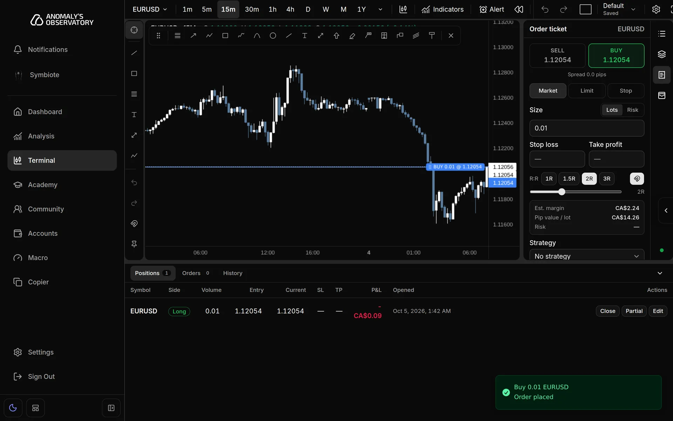Image resolution: width=673 pixels, height=421 pixels.
Task: Open the Indicators menu
Action: pyautogui.click(x=442, y=9)
